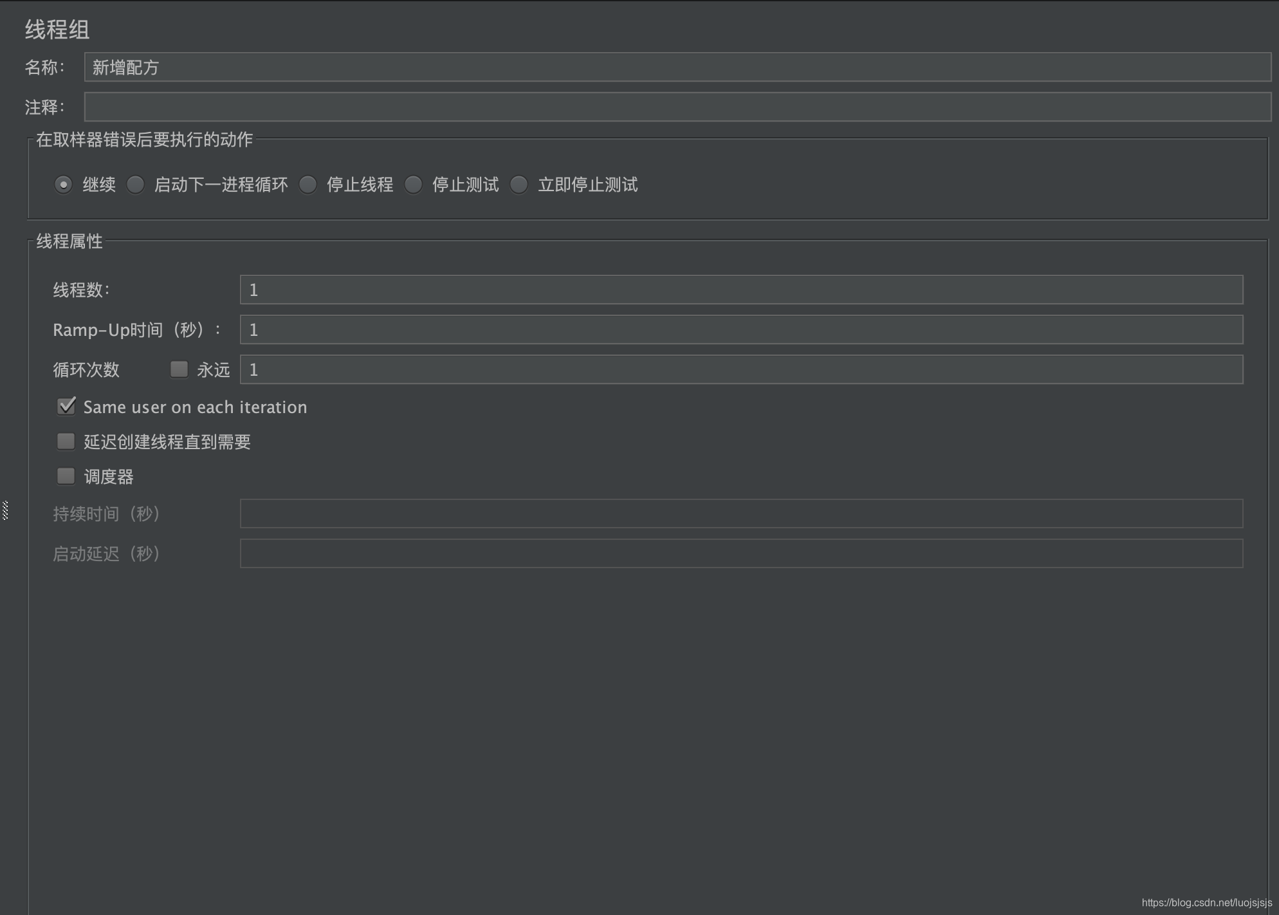Click the 线程组 panel title
Viewport: 1279px width, 915px height.
coord(57,30)
